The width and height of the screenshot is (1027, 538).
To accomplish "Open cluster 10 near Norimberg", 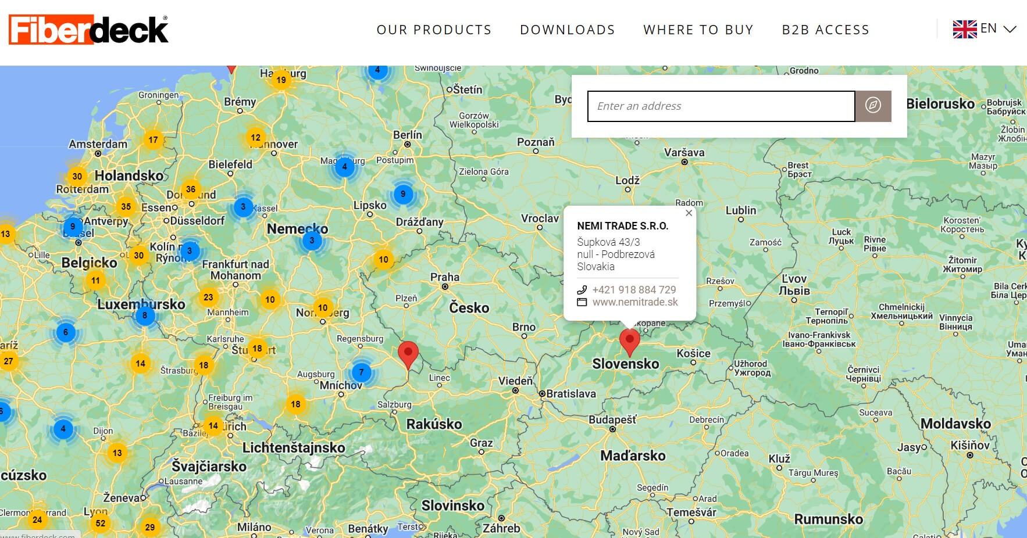I will coord(323,308).
